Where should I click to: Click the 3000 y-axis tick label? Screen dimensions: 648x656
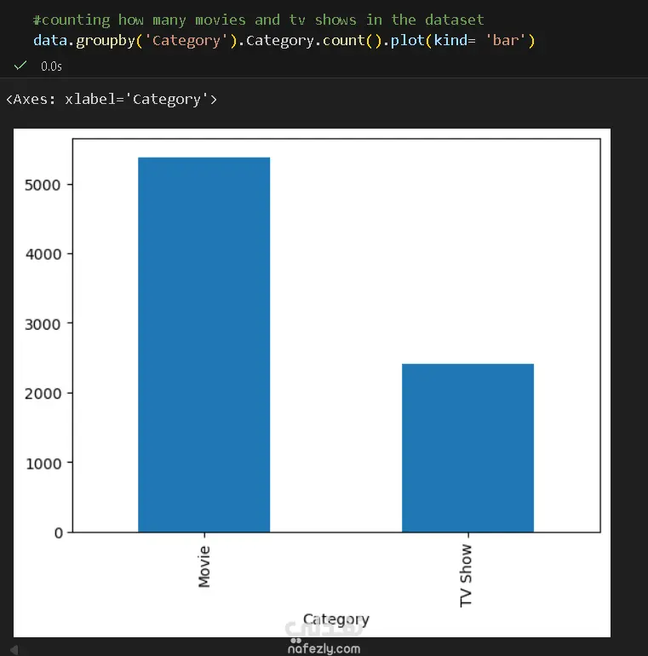(x=46, y=324)
